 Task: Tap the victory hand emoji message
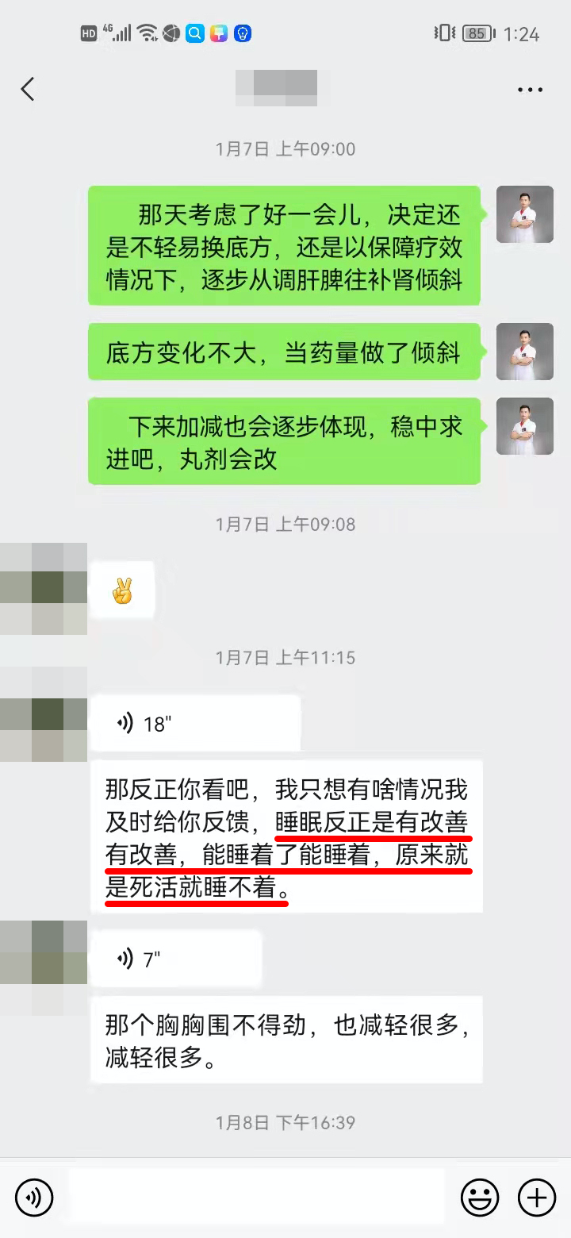pyautogui.click(x=122, y=590)
